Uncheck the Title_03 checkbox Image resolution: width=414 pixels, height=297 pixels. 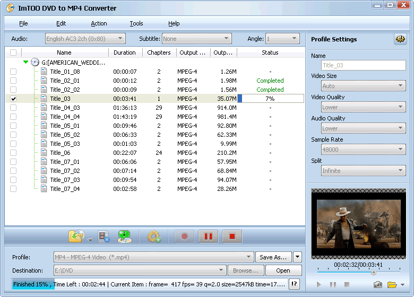point(13,99)
